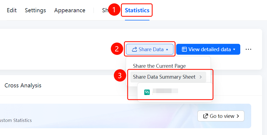Click the Share Data dropdown button
Screen dimensions: 267x135
click(x=150, y=49)
